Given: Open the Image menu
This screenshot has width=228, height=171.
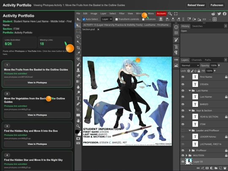Looking at the screenshot, I should point(94,14).
